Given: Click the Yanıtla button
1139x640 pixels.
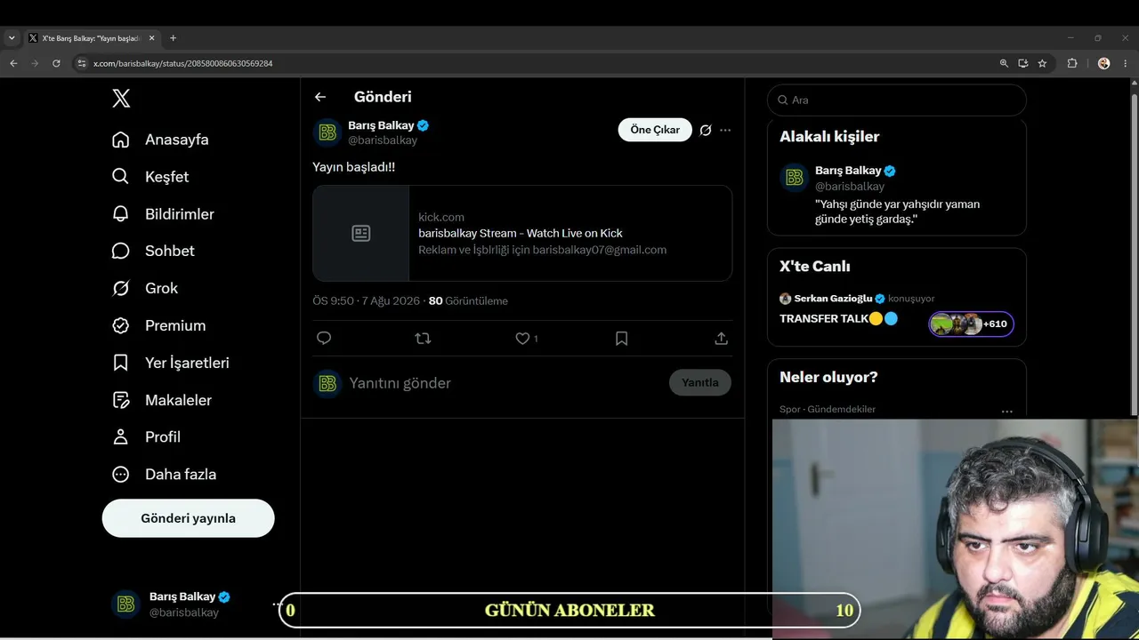Looking at the screenshot, I should [700, 383].
